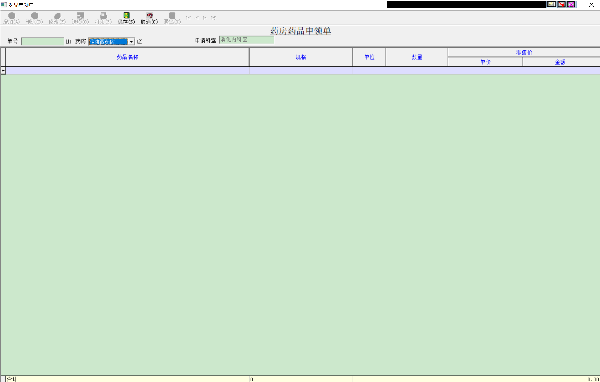Screen dimensions: 600x382
Task: Click the drug name cell in new row
Action: click(x=127, y=71)
